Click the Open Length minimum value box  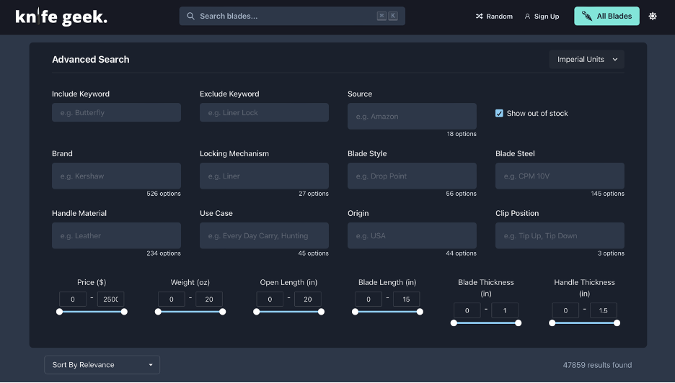(270, 299)
